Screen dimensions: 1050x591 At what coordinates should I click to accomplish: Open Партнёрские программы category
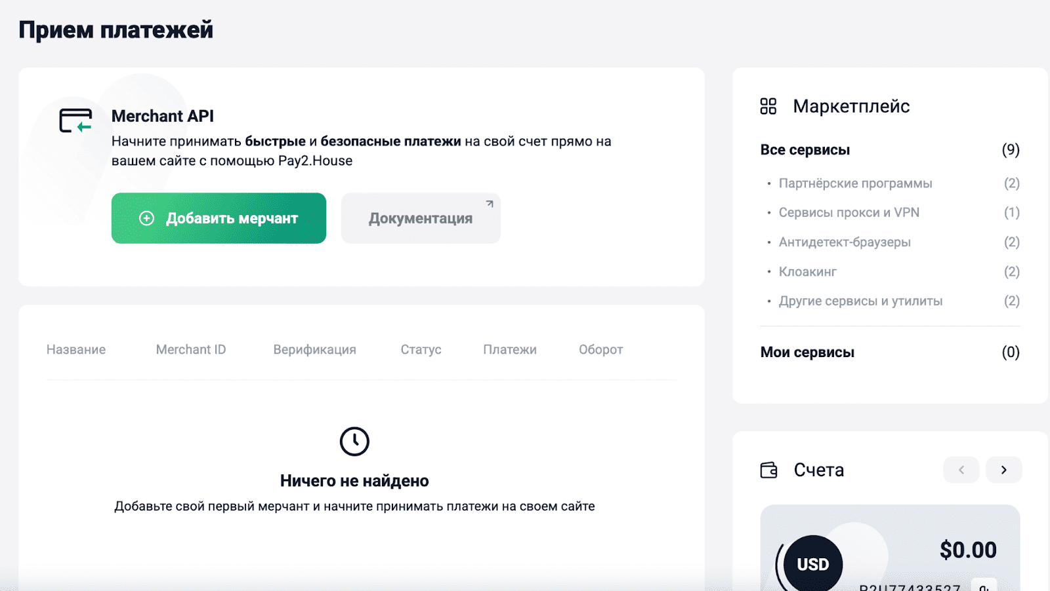point(855,183)
